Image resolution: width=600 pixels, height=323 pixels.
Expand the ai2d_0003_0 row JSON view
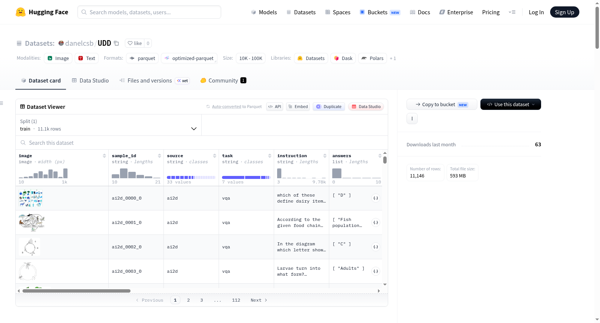point(376,271)
